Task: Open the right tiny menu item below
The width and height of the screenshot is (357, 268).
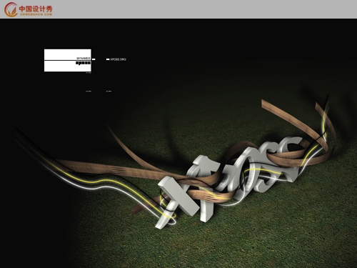Action: (109, 91)
